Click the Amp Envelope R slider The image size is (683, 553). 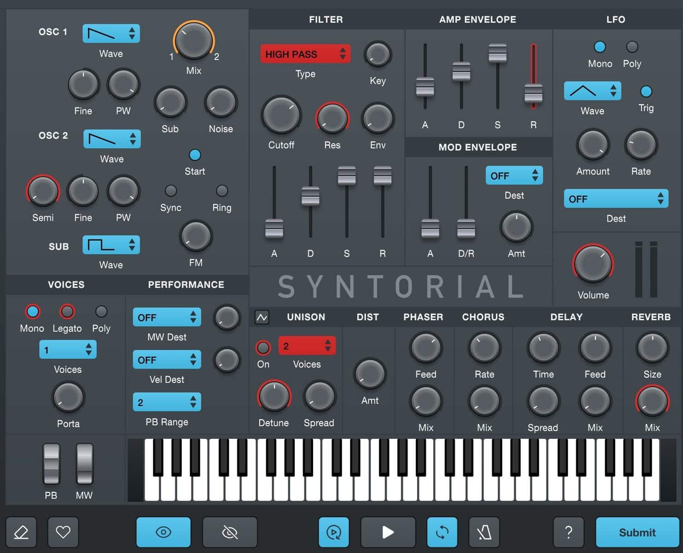click(x=533, y=93)
